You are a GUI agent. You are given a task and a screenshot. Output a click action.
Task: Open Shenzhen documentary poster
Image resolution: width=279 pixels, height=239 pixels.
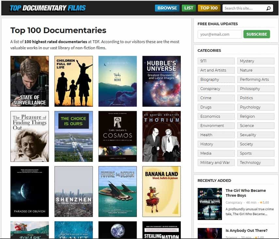click(74, 192)
